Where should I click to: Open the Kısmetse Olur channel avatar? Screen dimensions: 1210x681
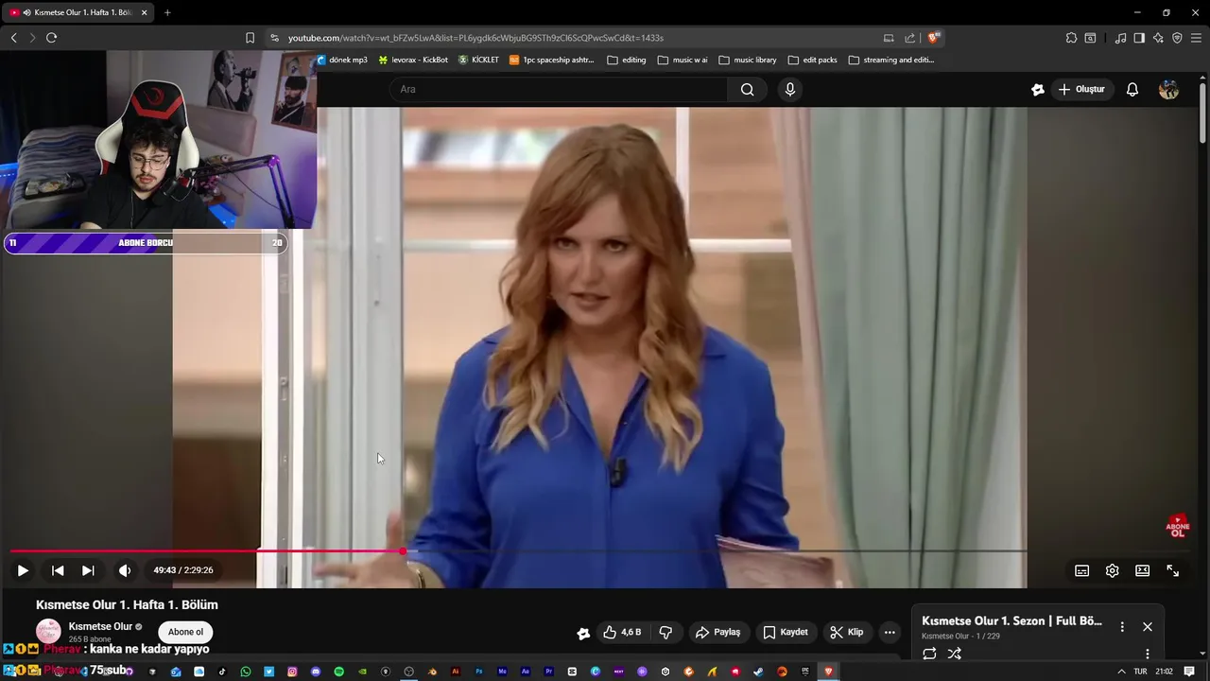pyautogui.click(x=48, y=631)
